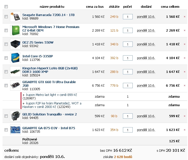The height and width of the screenshot is (160, 188).
Task: Focus the GELID Tranquillo quantity input
Action: (x=128, y=116)
